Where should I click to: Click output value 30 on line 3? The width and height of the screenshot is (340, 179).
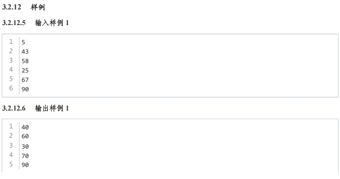(x=25, y=146)
